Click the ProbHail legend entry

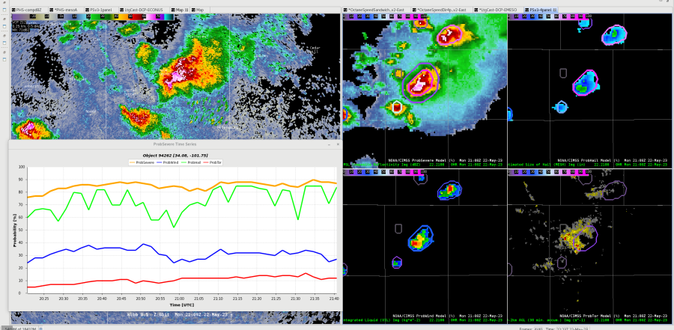click(192, 162)
